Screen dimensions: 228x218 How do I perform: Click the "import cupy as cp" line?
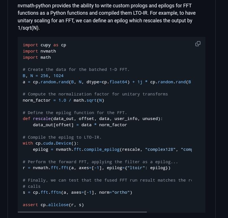(x=44, y=45)
